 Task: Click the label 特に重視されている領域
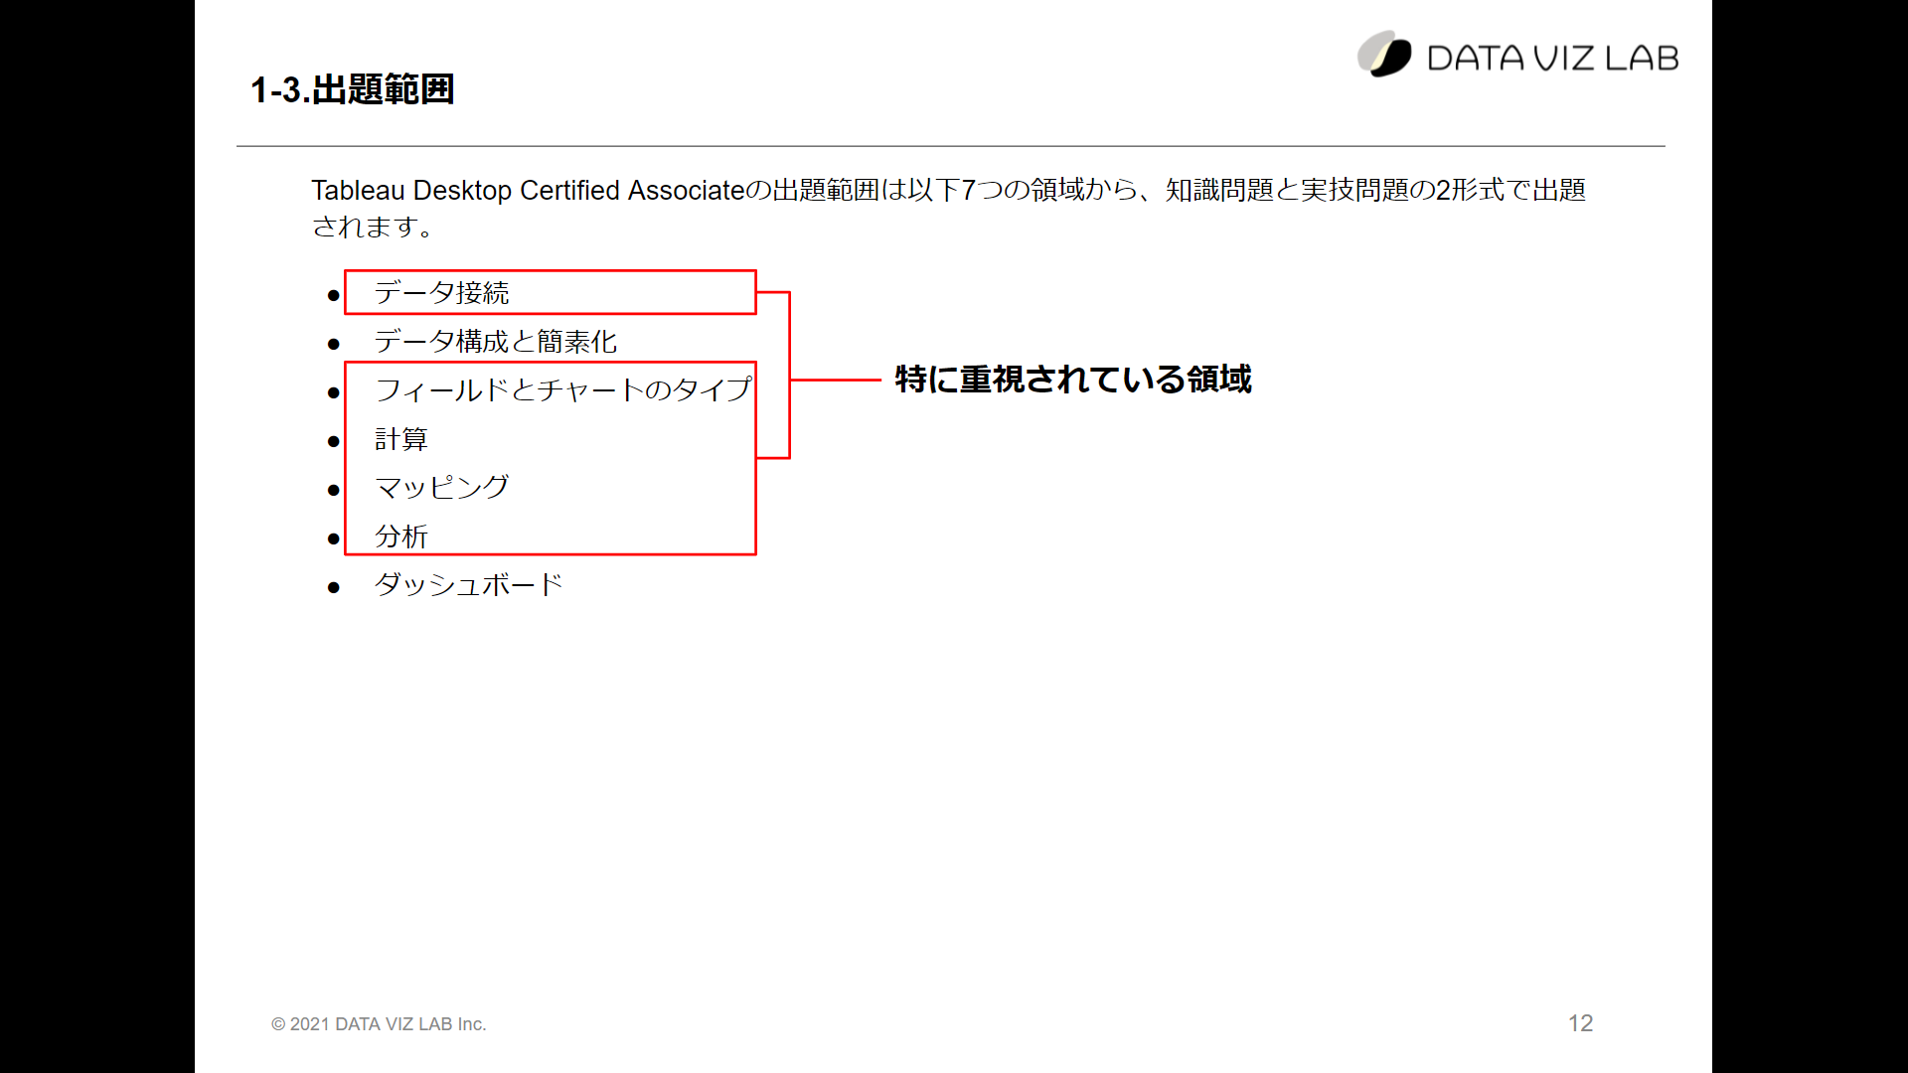point(1073,380)
